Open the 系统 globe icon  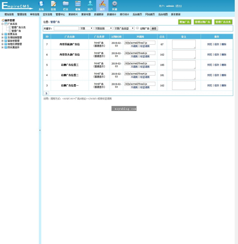[41, 4]
